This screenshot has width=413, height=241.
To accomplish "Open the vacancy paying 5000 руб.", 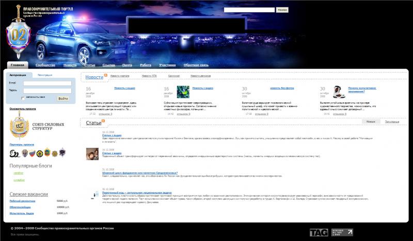I will click(x=22, y=201).
